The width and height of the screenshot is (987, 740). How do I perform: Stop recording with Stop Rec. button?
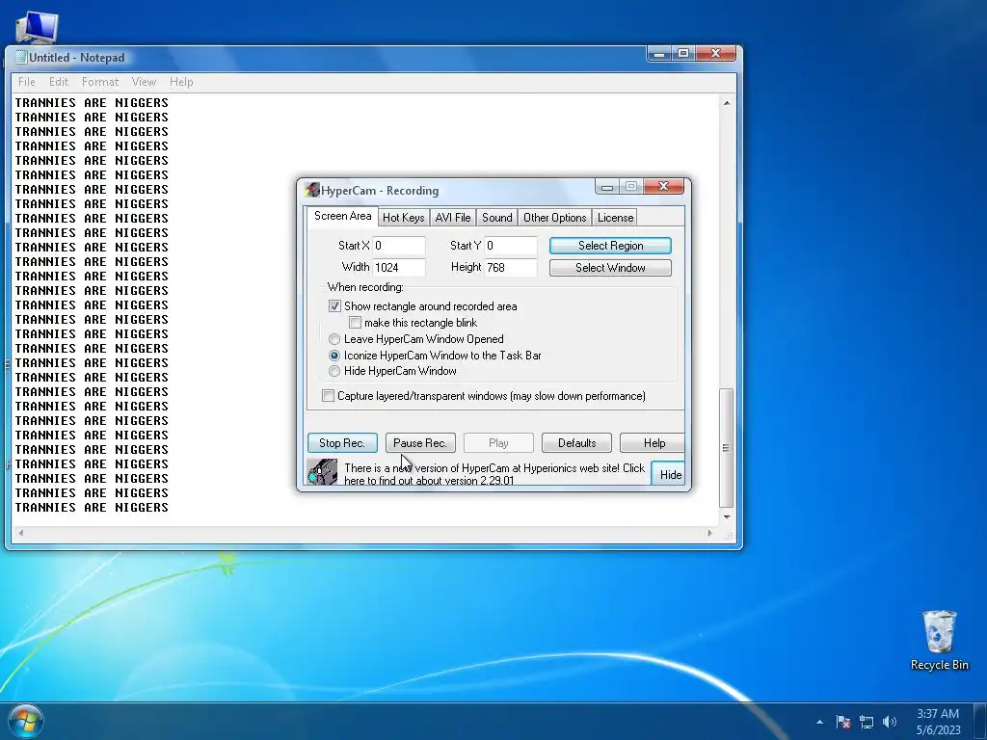(342, 443)
